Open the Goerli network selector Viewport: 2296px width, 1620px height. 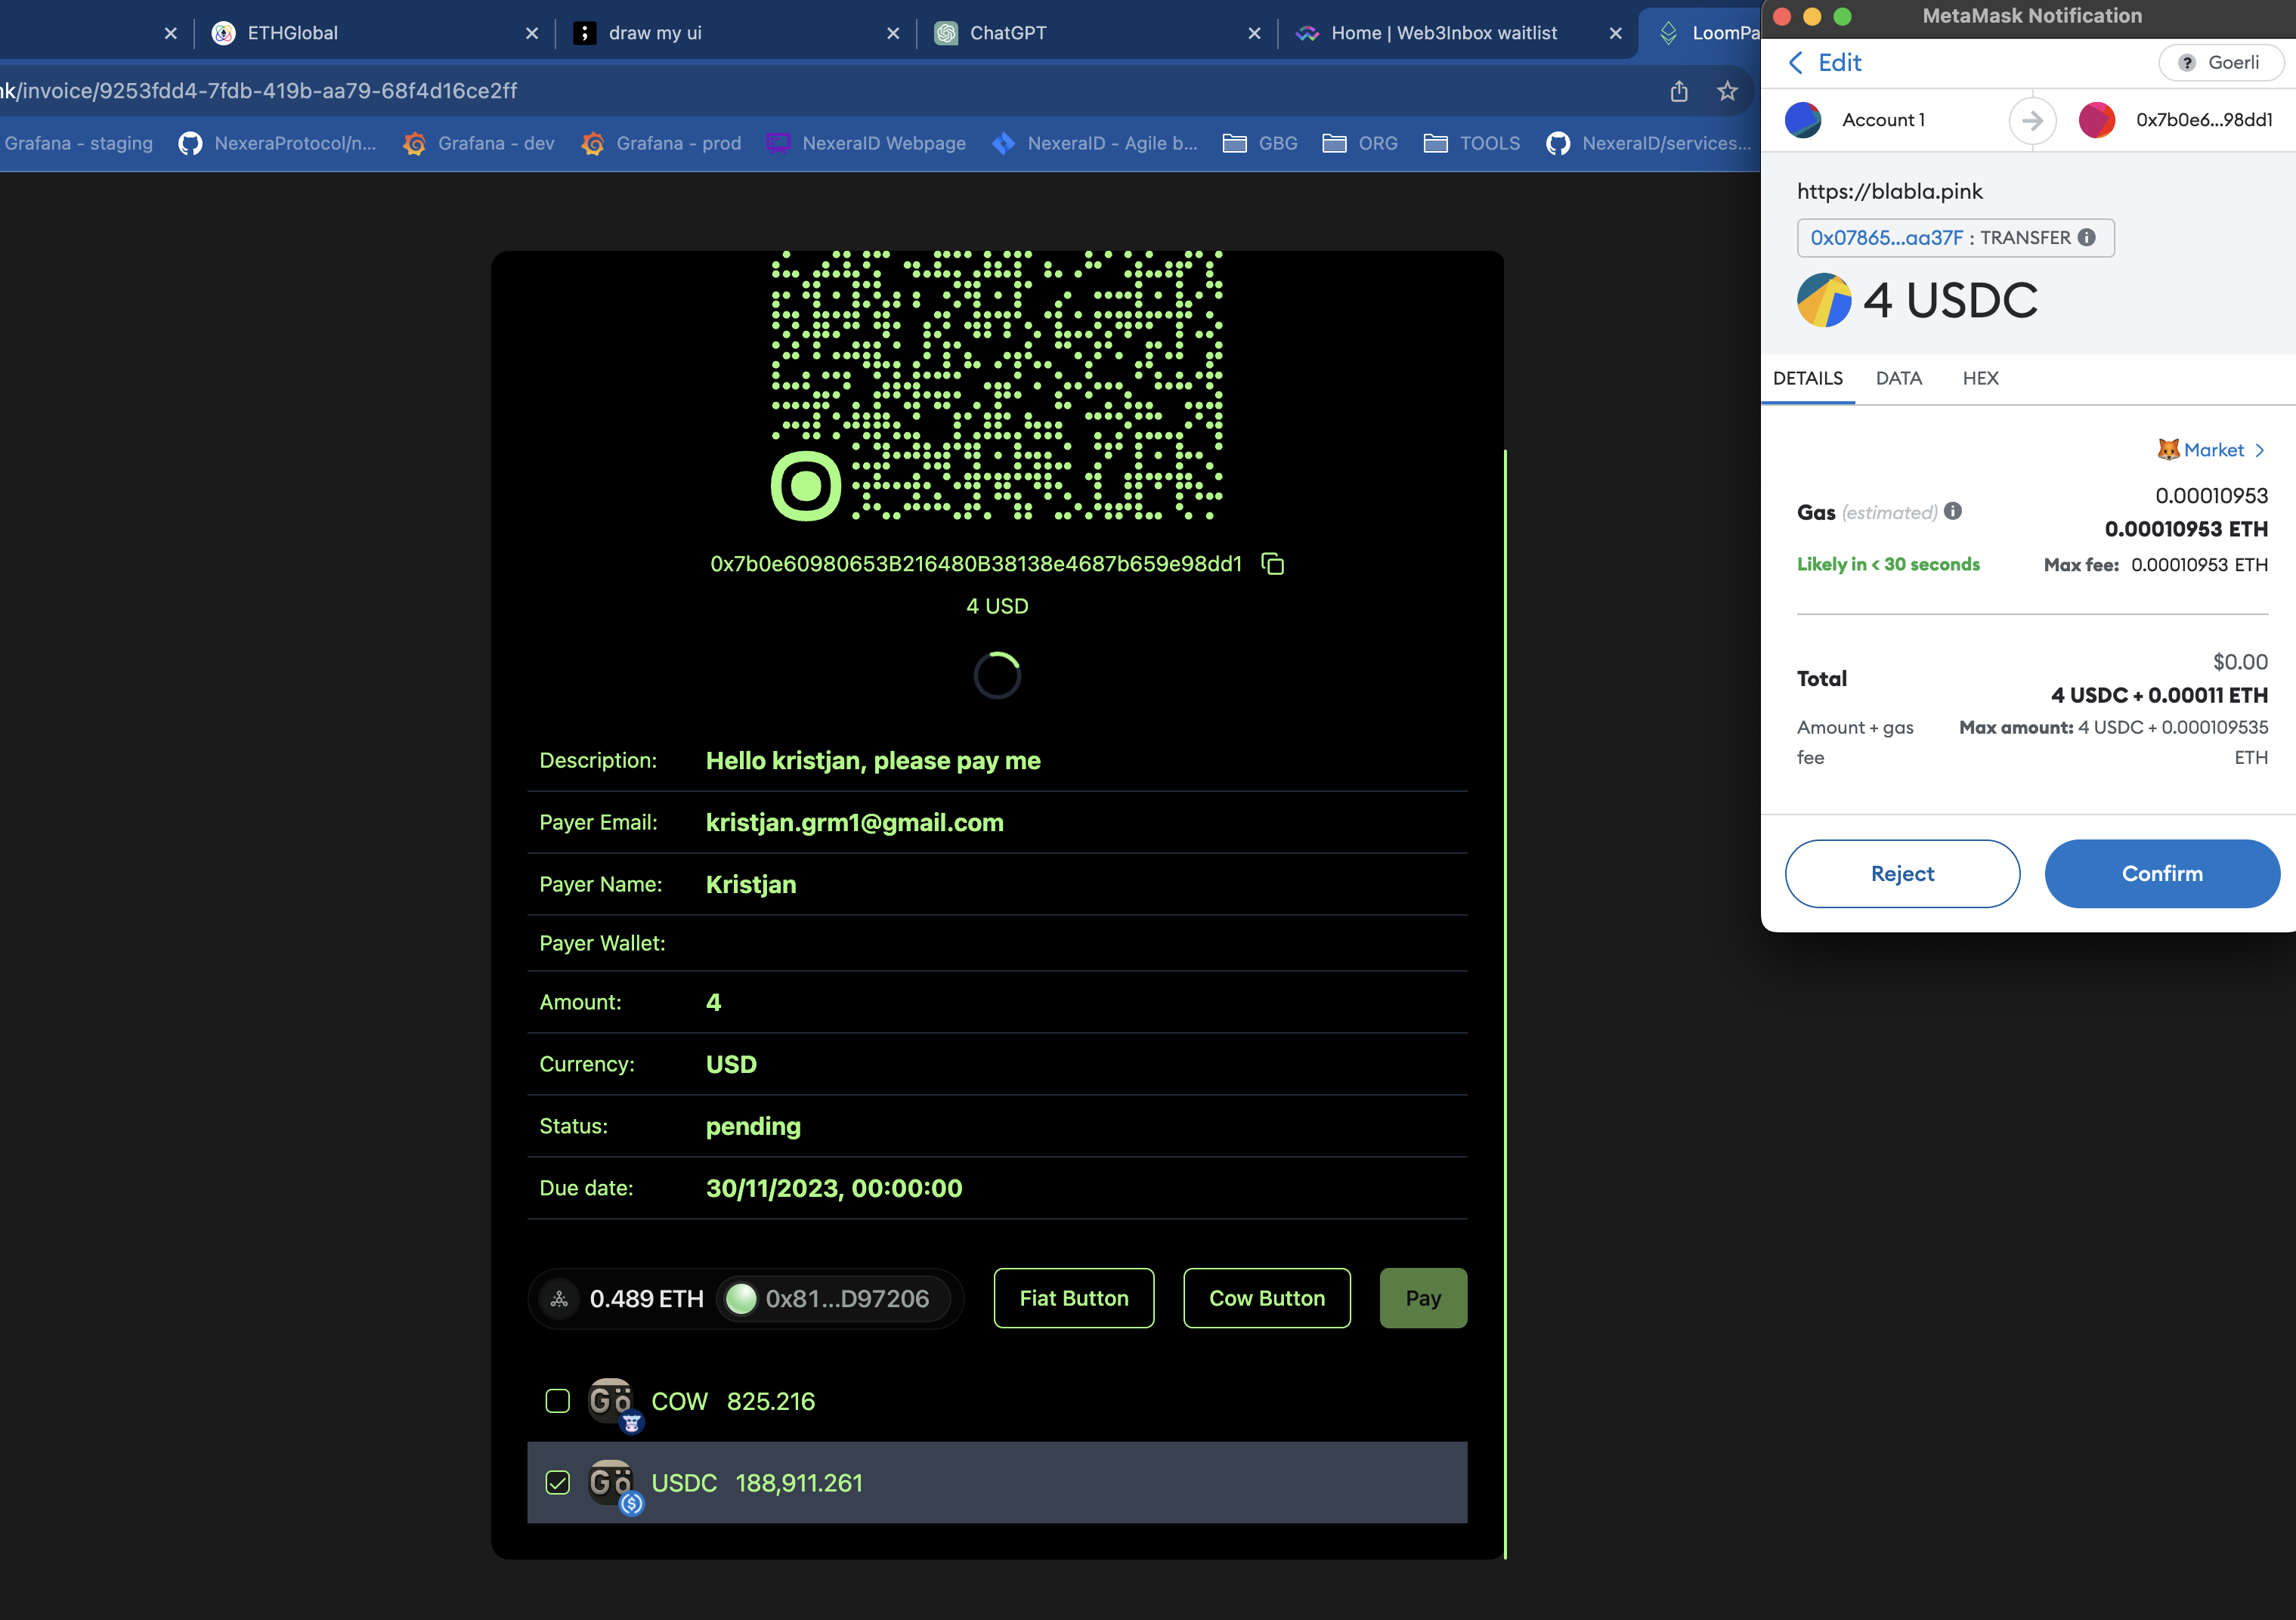click(2221, 63)
